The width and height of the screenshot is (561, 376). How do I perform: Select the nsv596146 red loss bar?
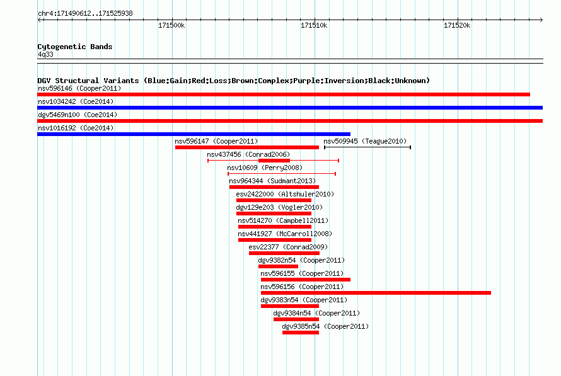(x=284, y=94)
